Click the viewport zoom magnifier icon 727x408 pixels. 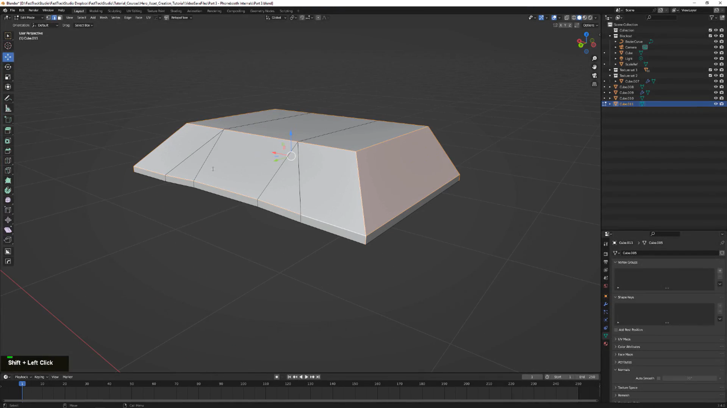(x=594, y=59)
